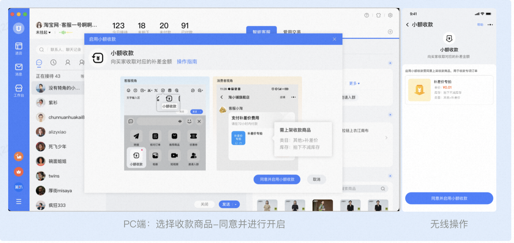This screenshot has width=514, height=243.
Task: Select the 补差价专拍 product card on mobile
Action: tap(449, 90)
